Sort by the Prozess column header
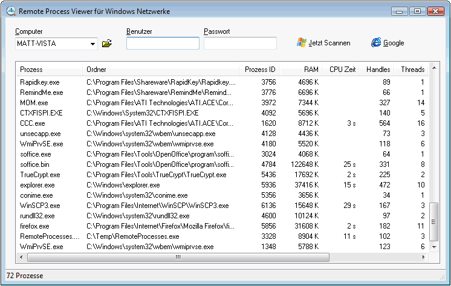451x286 pixels. click(x=49, y=70)
